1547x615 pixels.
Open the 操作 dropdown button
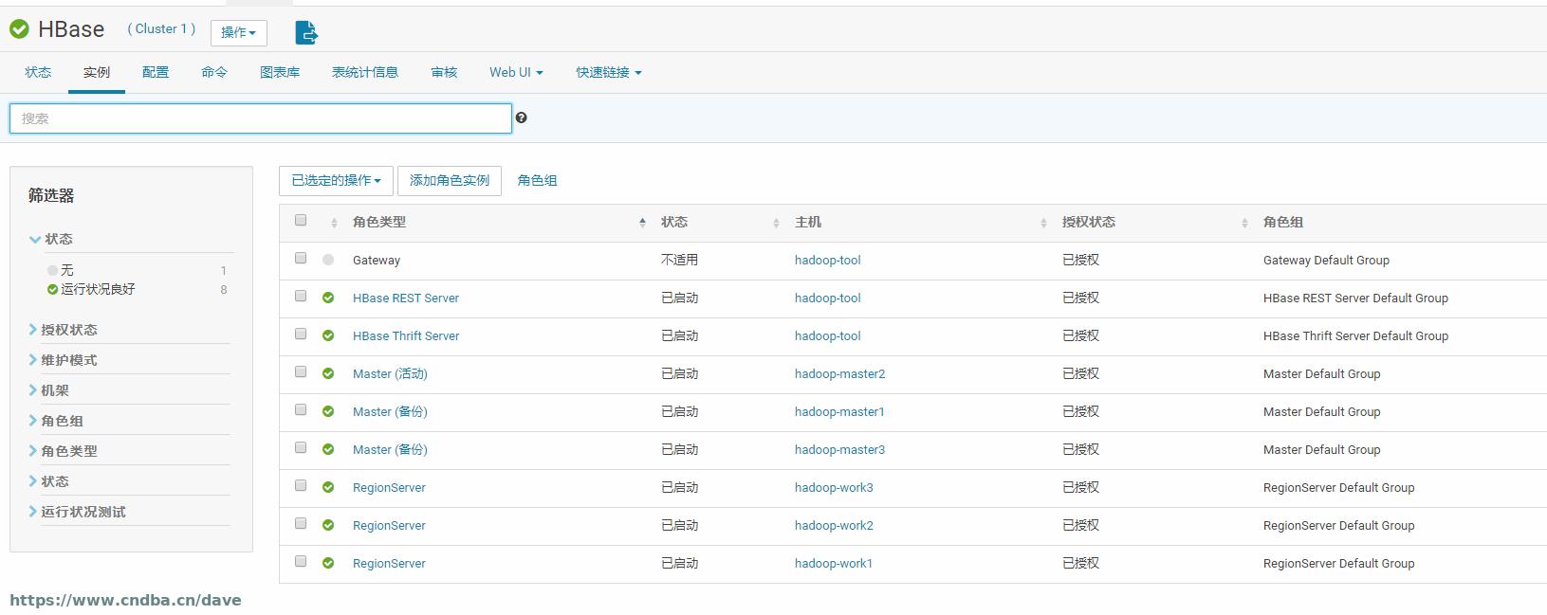click(238, 32)
